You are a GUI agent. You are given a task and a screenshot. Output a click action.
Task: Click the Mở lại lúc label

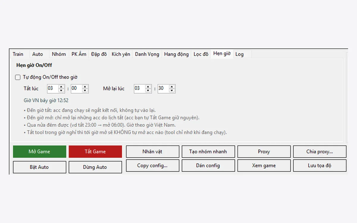[114, 89]
